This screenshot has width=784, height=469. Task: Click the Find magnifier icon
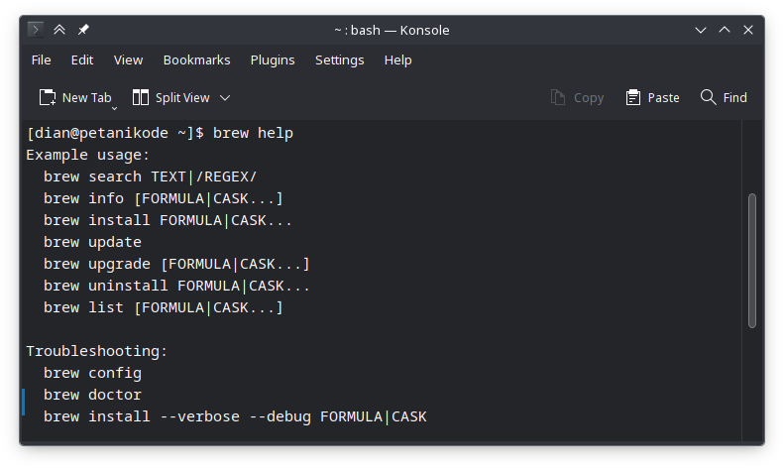click(708, 97)
